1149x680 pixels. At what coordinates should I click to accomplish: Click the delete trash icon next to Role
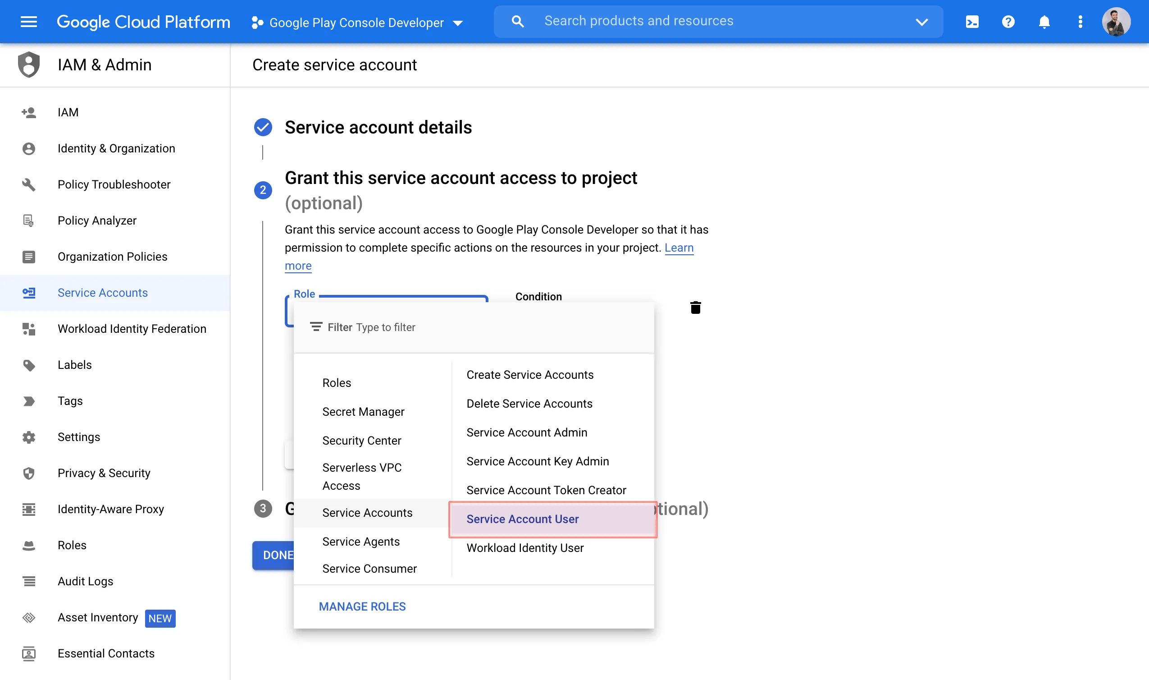click(x=696, y=308)
